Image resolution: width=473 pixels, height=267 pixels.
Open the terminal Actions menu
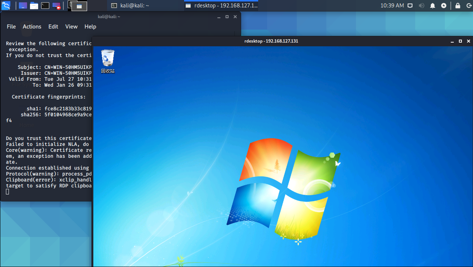[x=32, y=27]
